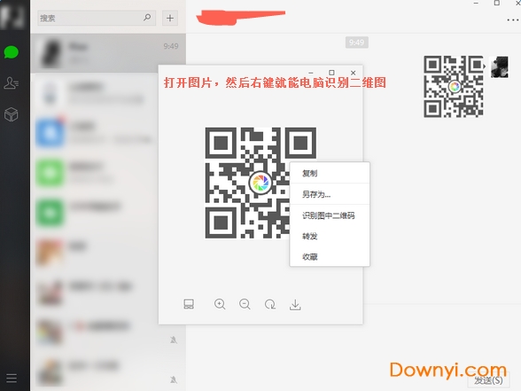Download the image using the save icon

pos(295,305)
